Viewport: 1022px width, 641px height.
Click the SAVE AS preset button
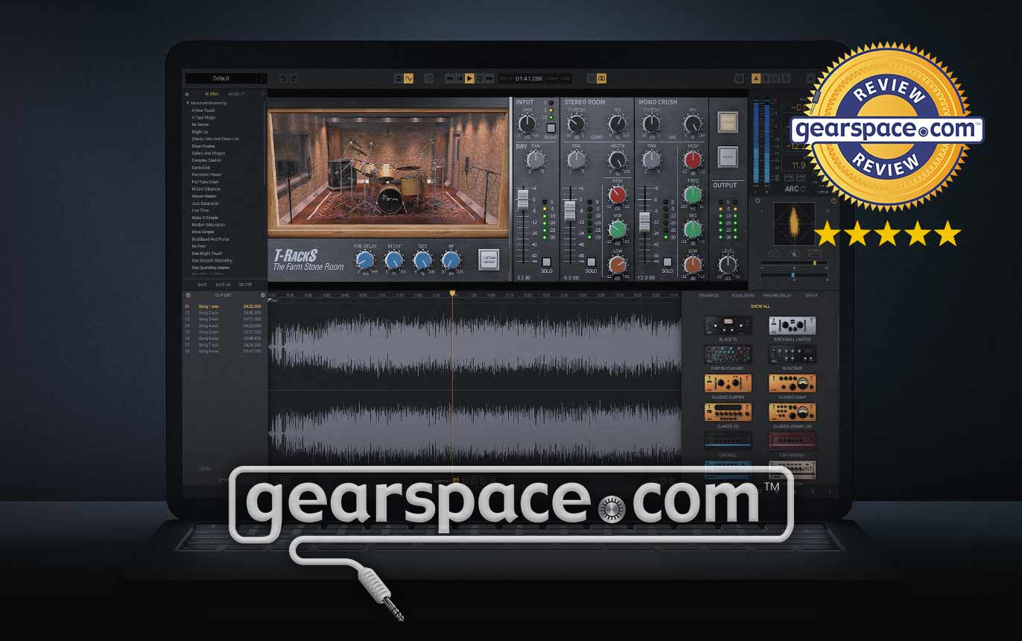coord(223,285)
